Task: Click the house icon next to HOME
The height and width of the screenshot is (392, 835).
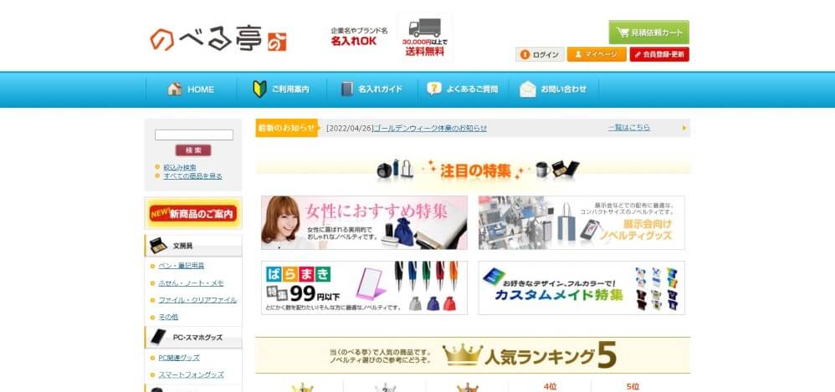Action: (175, 89)
